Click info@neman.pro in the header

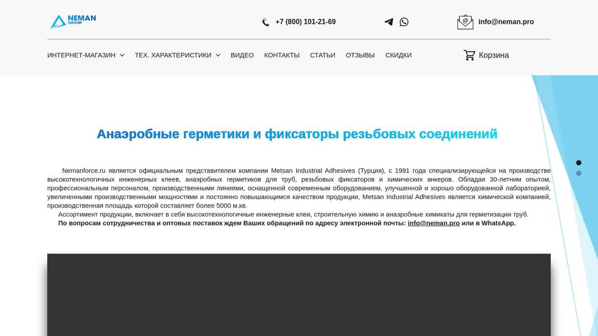[x=506, y=22]
